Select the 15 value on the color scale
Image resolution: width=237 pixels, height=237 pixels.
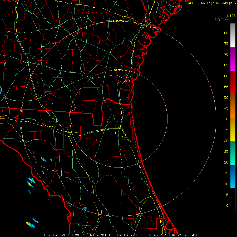tap(226, 173)
